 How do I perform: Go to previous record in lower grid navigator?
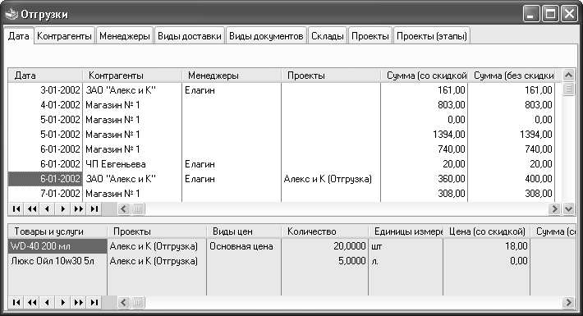point(48,302)
